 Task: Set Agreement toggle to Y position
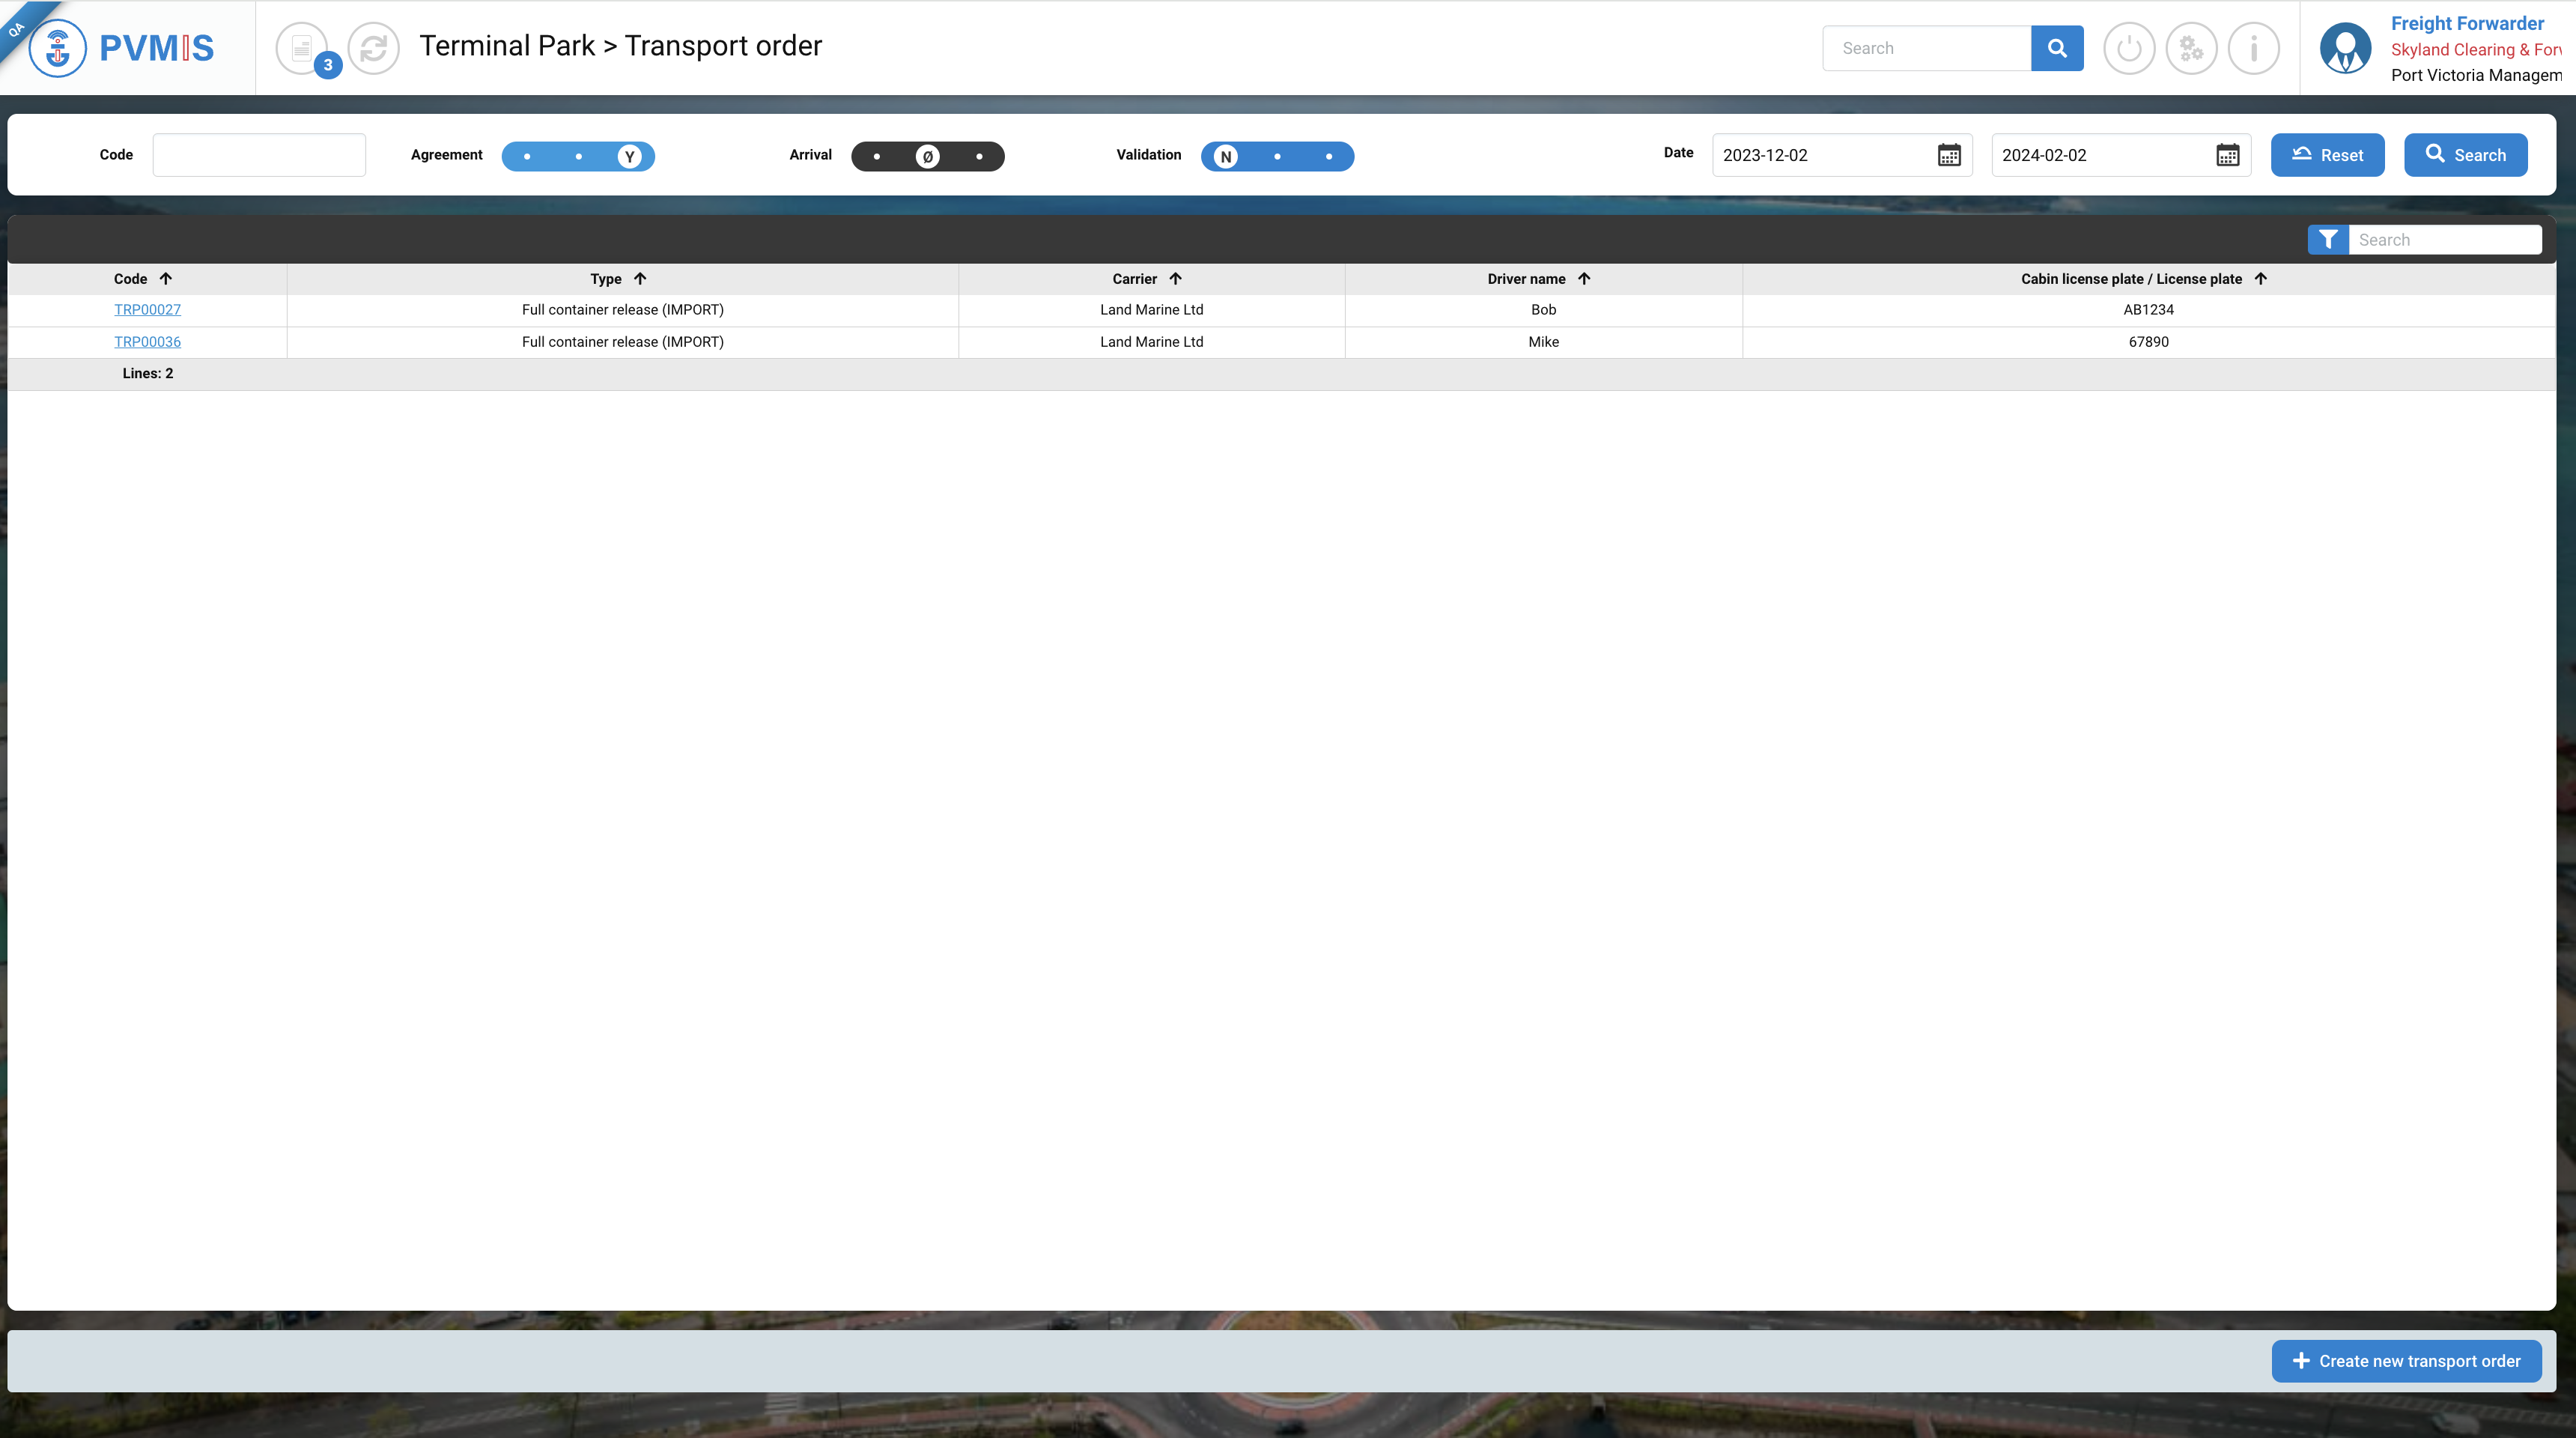coord(629,157)
